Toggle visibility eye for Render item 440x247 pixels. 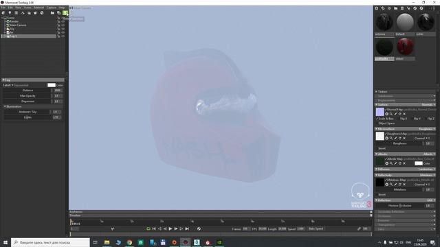tap(63, 21)
